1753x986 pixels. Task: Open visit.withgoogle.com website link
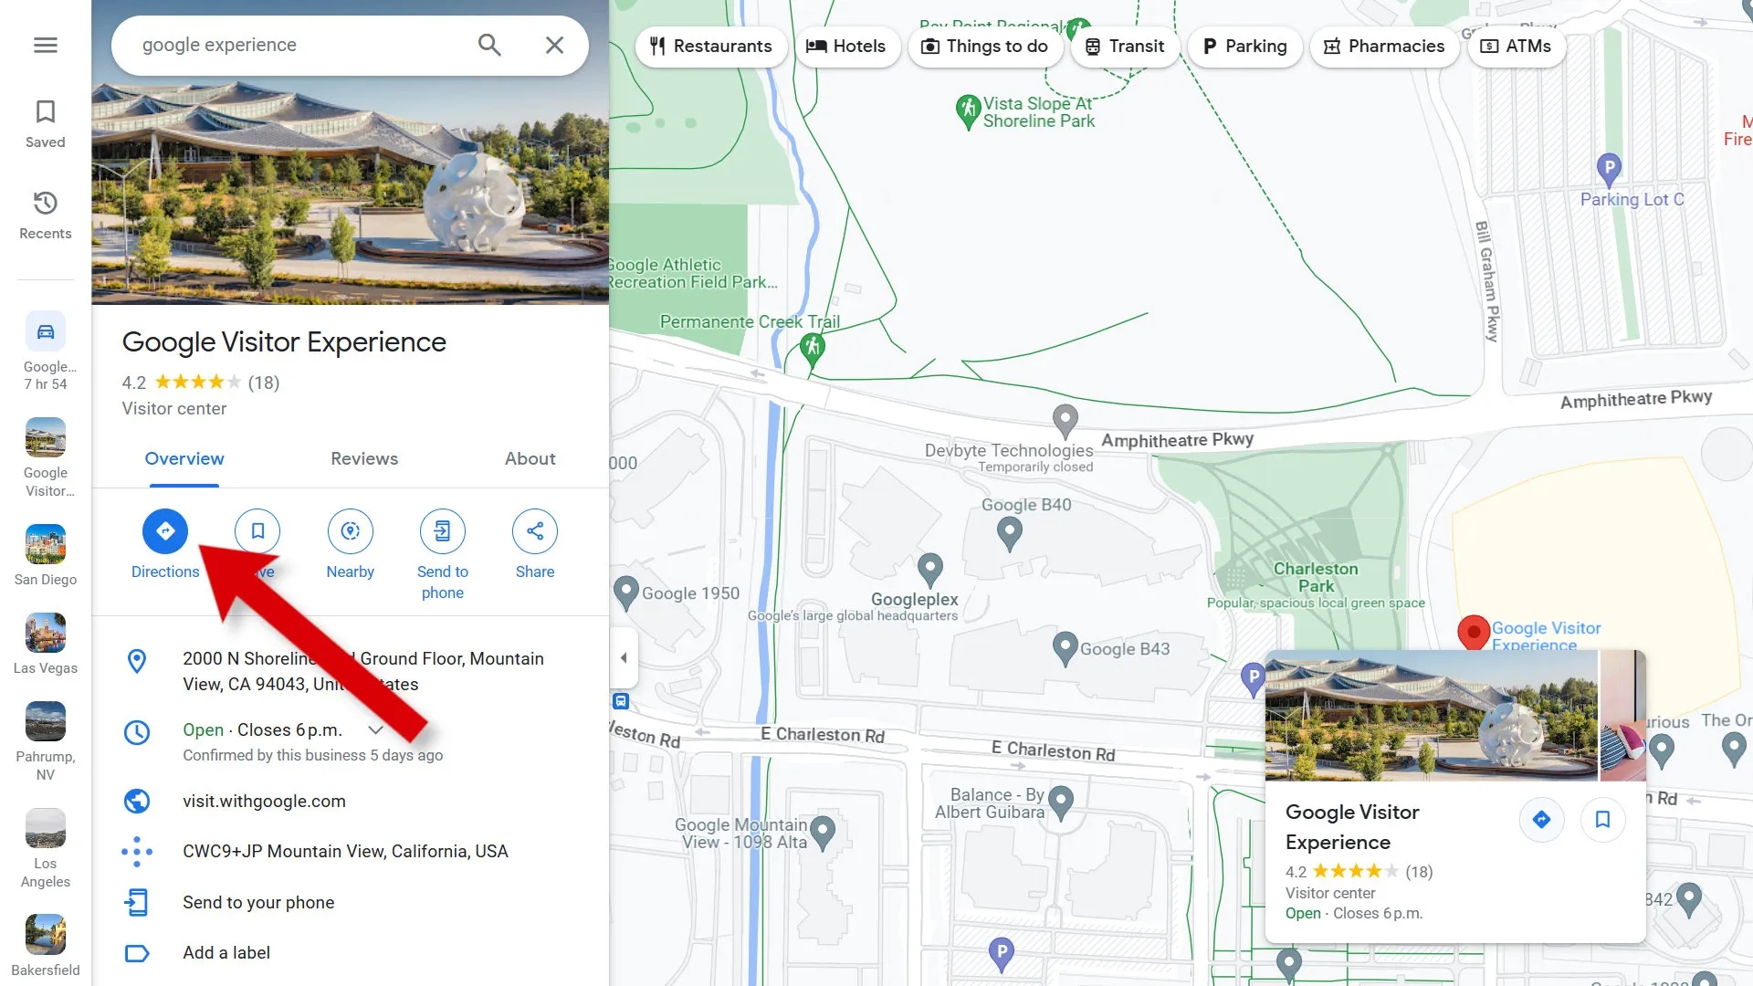264,801
